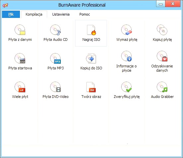Open the Płyta DVD-Video film icon
This screenshot has width=183, height=158.
tap(55, 87)
